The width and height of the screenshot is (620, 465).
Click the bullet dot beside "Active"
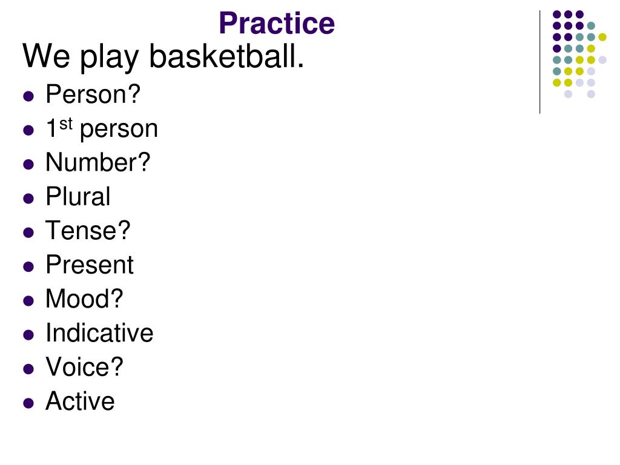click(x=28, y=403)
